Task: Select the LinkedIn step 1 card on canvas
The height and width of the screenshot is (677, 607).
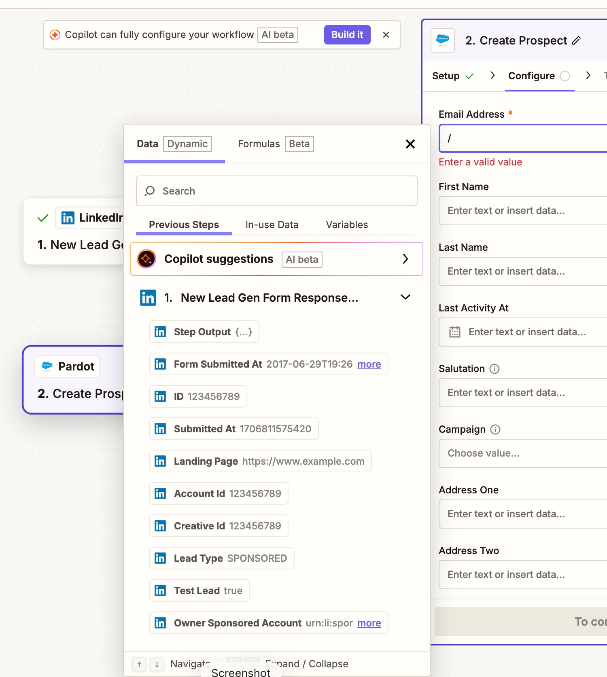Action: coord(74,231)
